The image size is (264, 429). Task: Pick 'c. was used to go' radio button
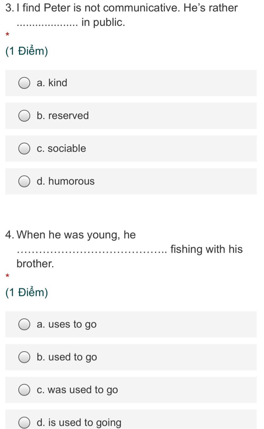24,390
